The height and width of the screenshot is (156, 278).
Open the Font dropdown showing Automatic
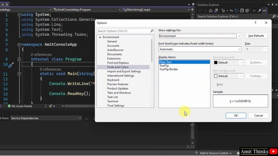(x=239, y=49)
